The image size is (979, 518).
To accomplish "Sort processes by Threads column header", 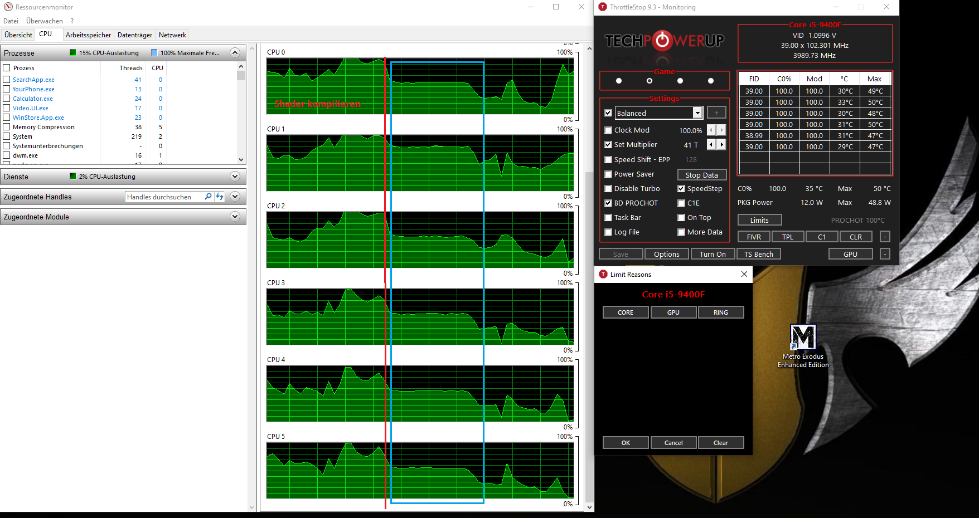I will pyautogui.click(x=131, y=68).
